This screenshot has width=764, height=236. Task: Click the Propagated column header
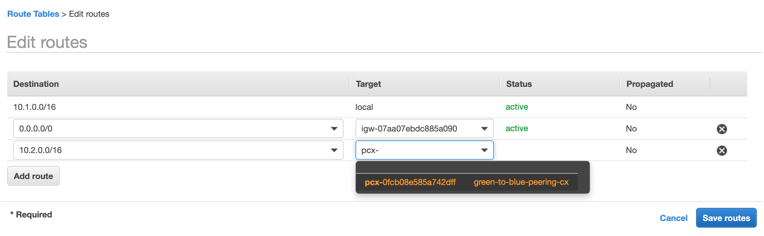click(649, 84)
